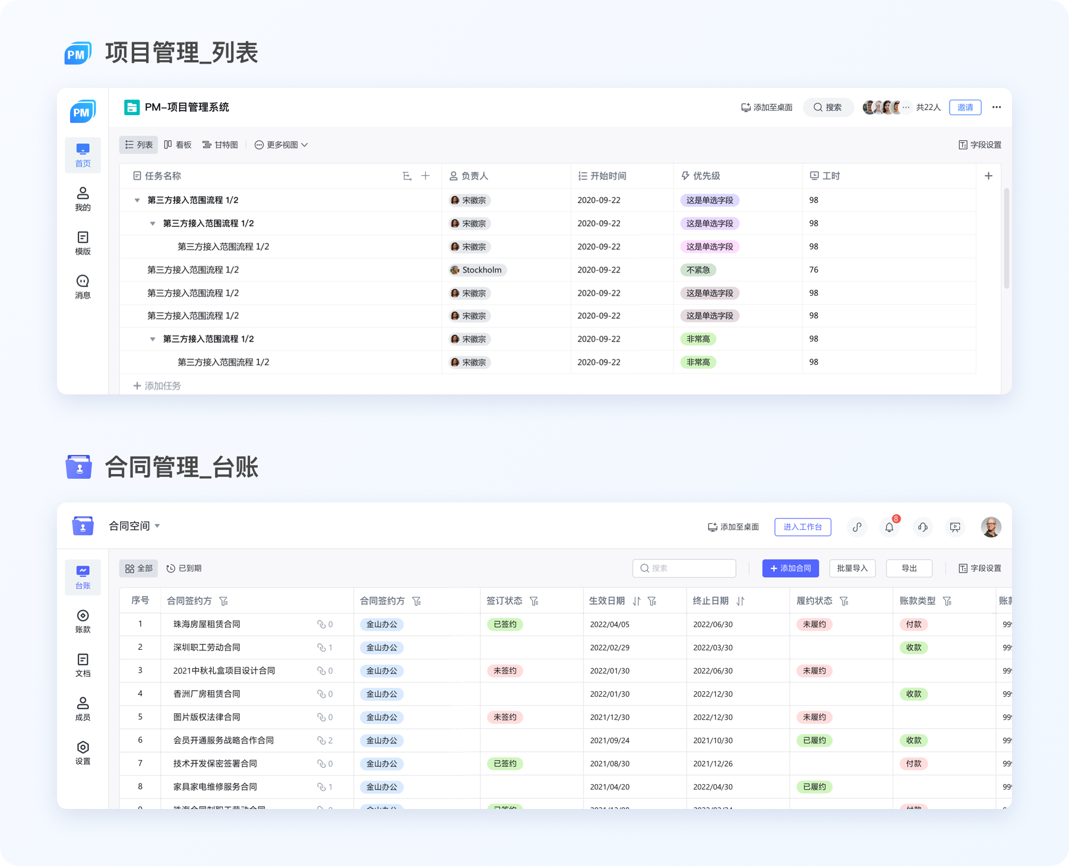Click the 不紧急 priority tag

click(x=698, y=270)
